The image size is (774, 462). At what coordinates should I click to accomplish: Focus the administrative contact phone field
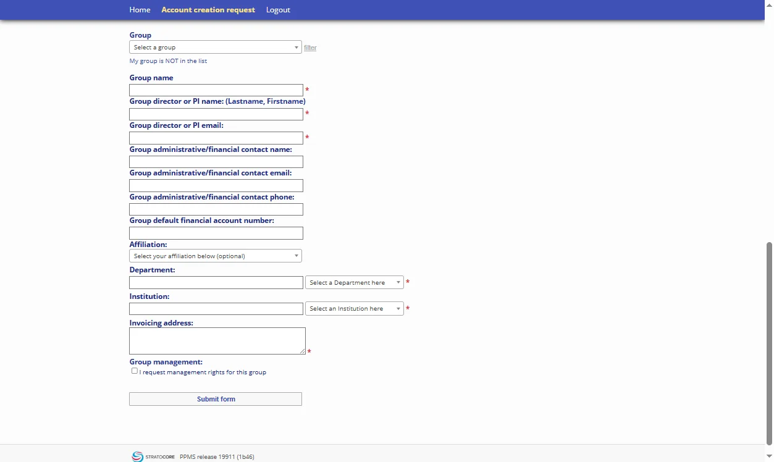(x=216, y=209)
